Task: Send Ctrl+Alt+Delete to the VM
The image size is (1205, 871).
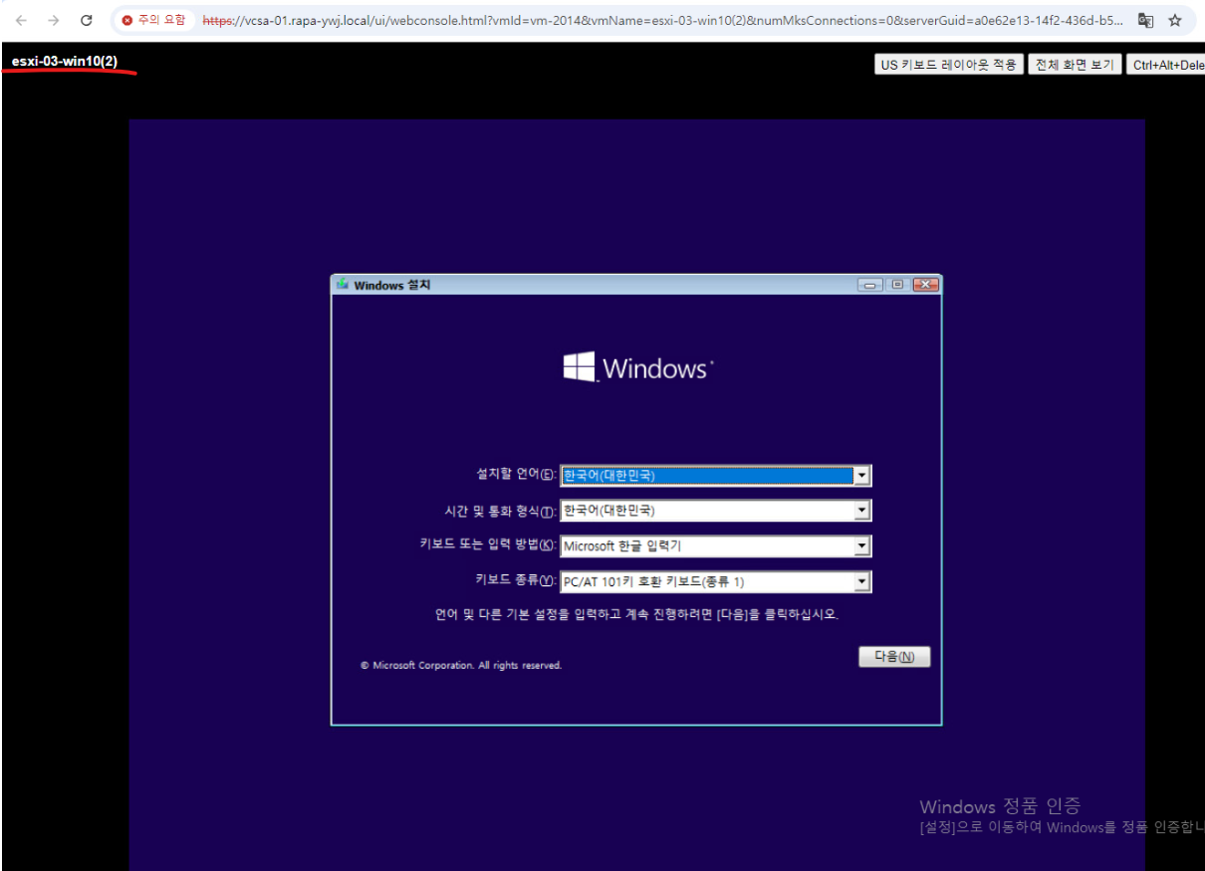Action: point(1166,65)
